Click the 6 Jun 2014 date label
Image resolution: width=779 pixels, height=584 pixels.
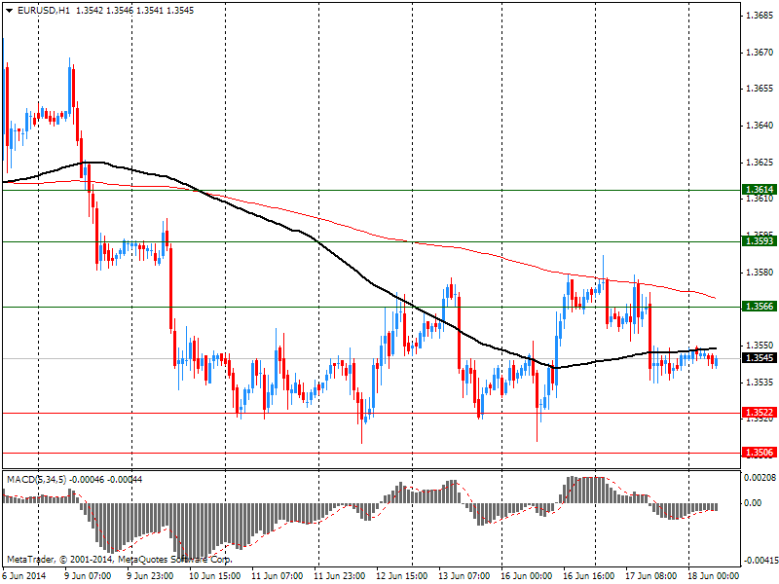pyautogui.click(x=24, y=576)
